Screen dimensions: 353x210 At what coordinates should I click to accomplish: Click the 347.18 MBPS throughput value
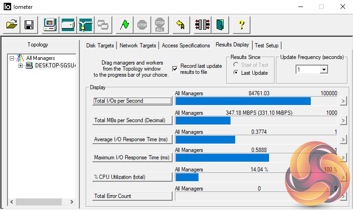[259, 112]
